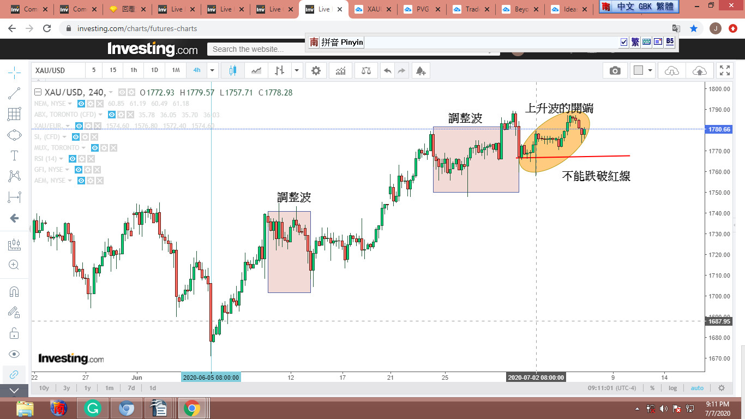Click the website search box
The image size is (745, 419).
pos(353,49)
